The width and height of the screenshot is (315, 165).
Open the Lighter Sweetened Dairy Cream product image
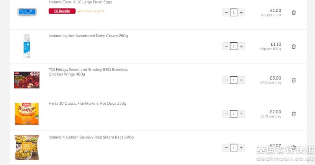27,46
